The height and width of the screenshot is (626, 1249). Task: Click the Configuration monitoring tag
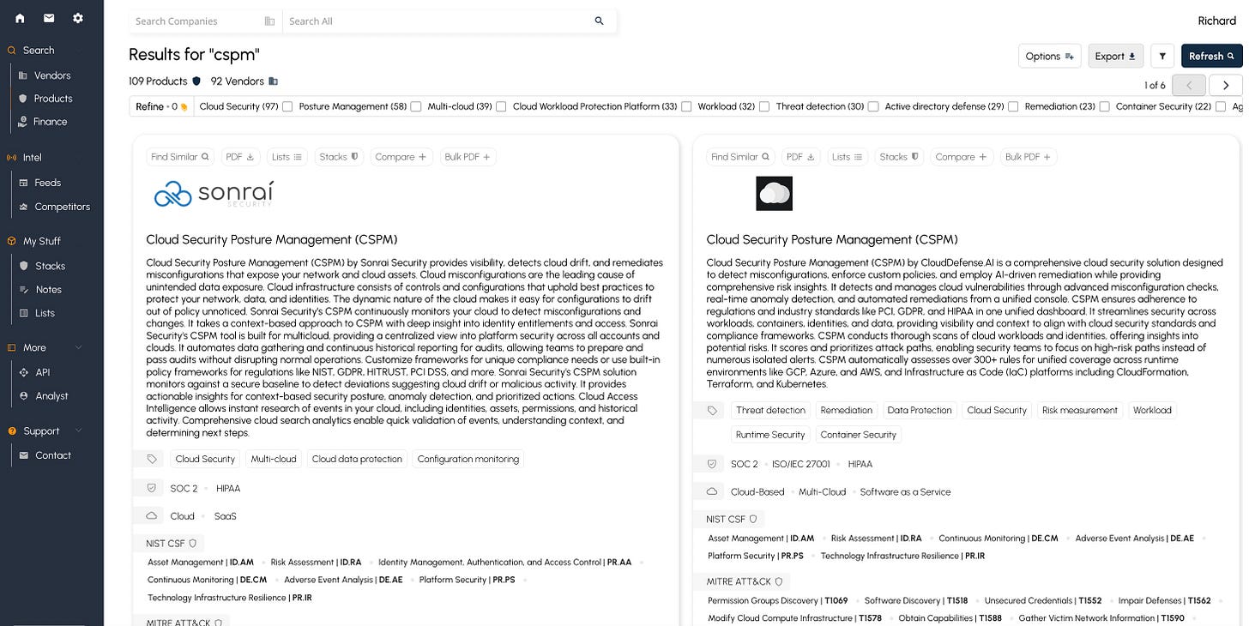coord(468,460)
